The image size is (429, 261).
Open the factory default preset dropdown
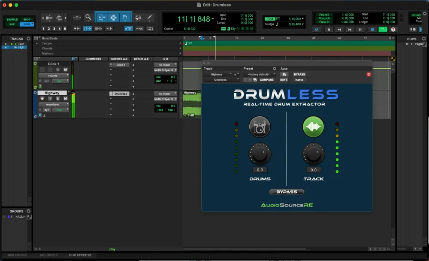(x=260, y=74)
